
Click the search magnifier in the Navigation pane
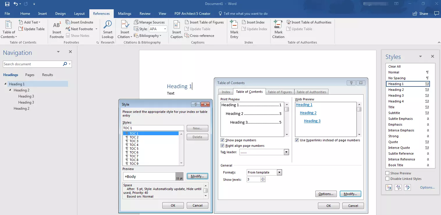[x=65, y=64]
